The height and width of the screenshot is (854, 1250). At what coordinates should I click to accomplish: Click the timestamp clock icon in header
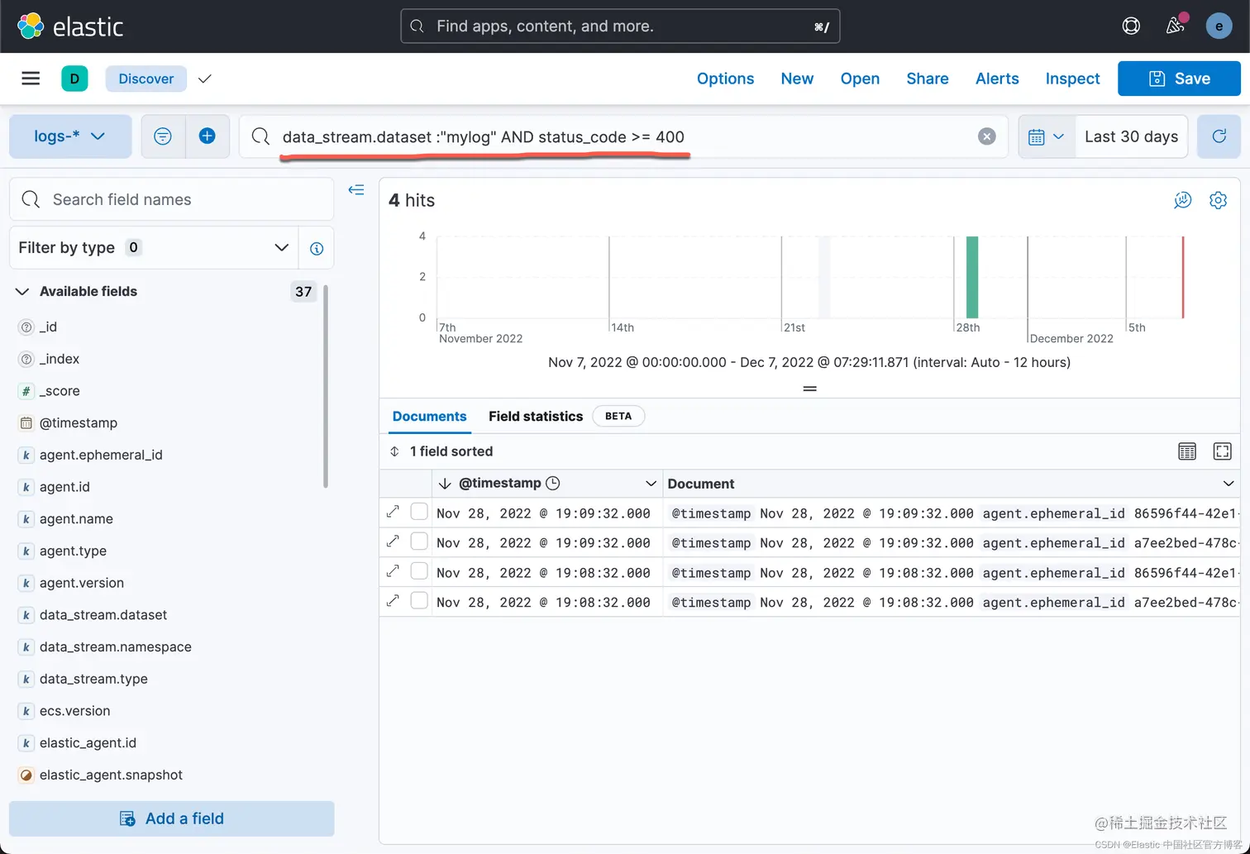553,483
